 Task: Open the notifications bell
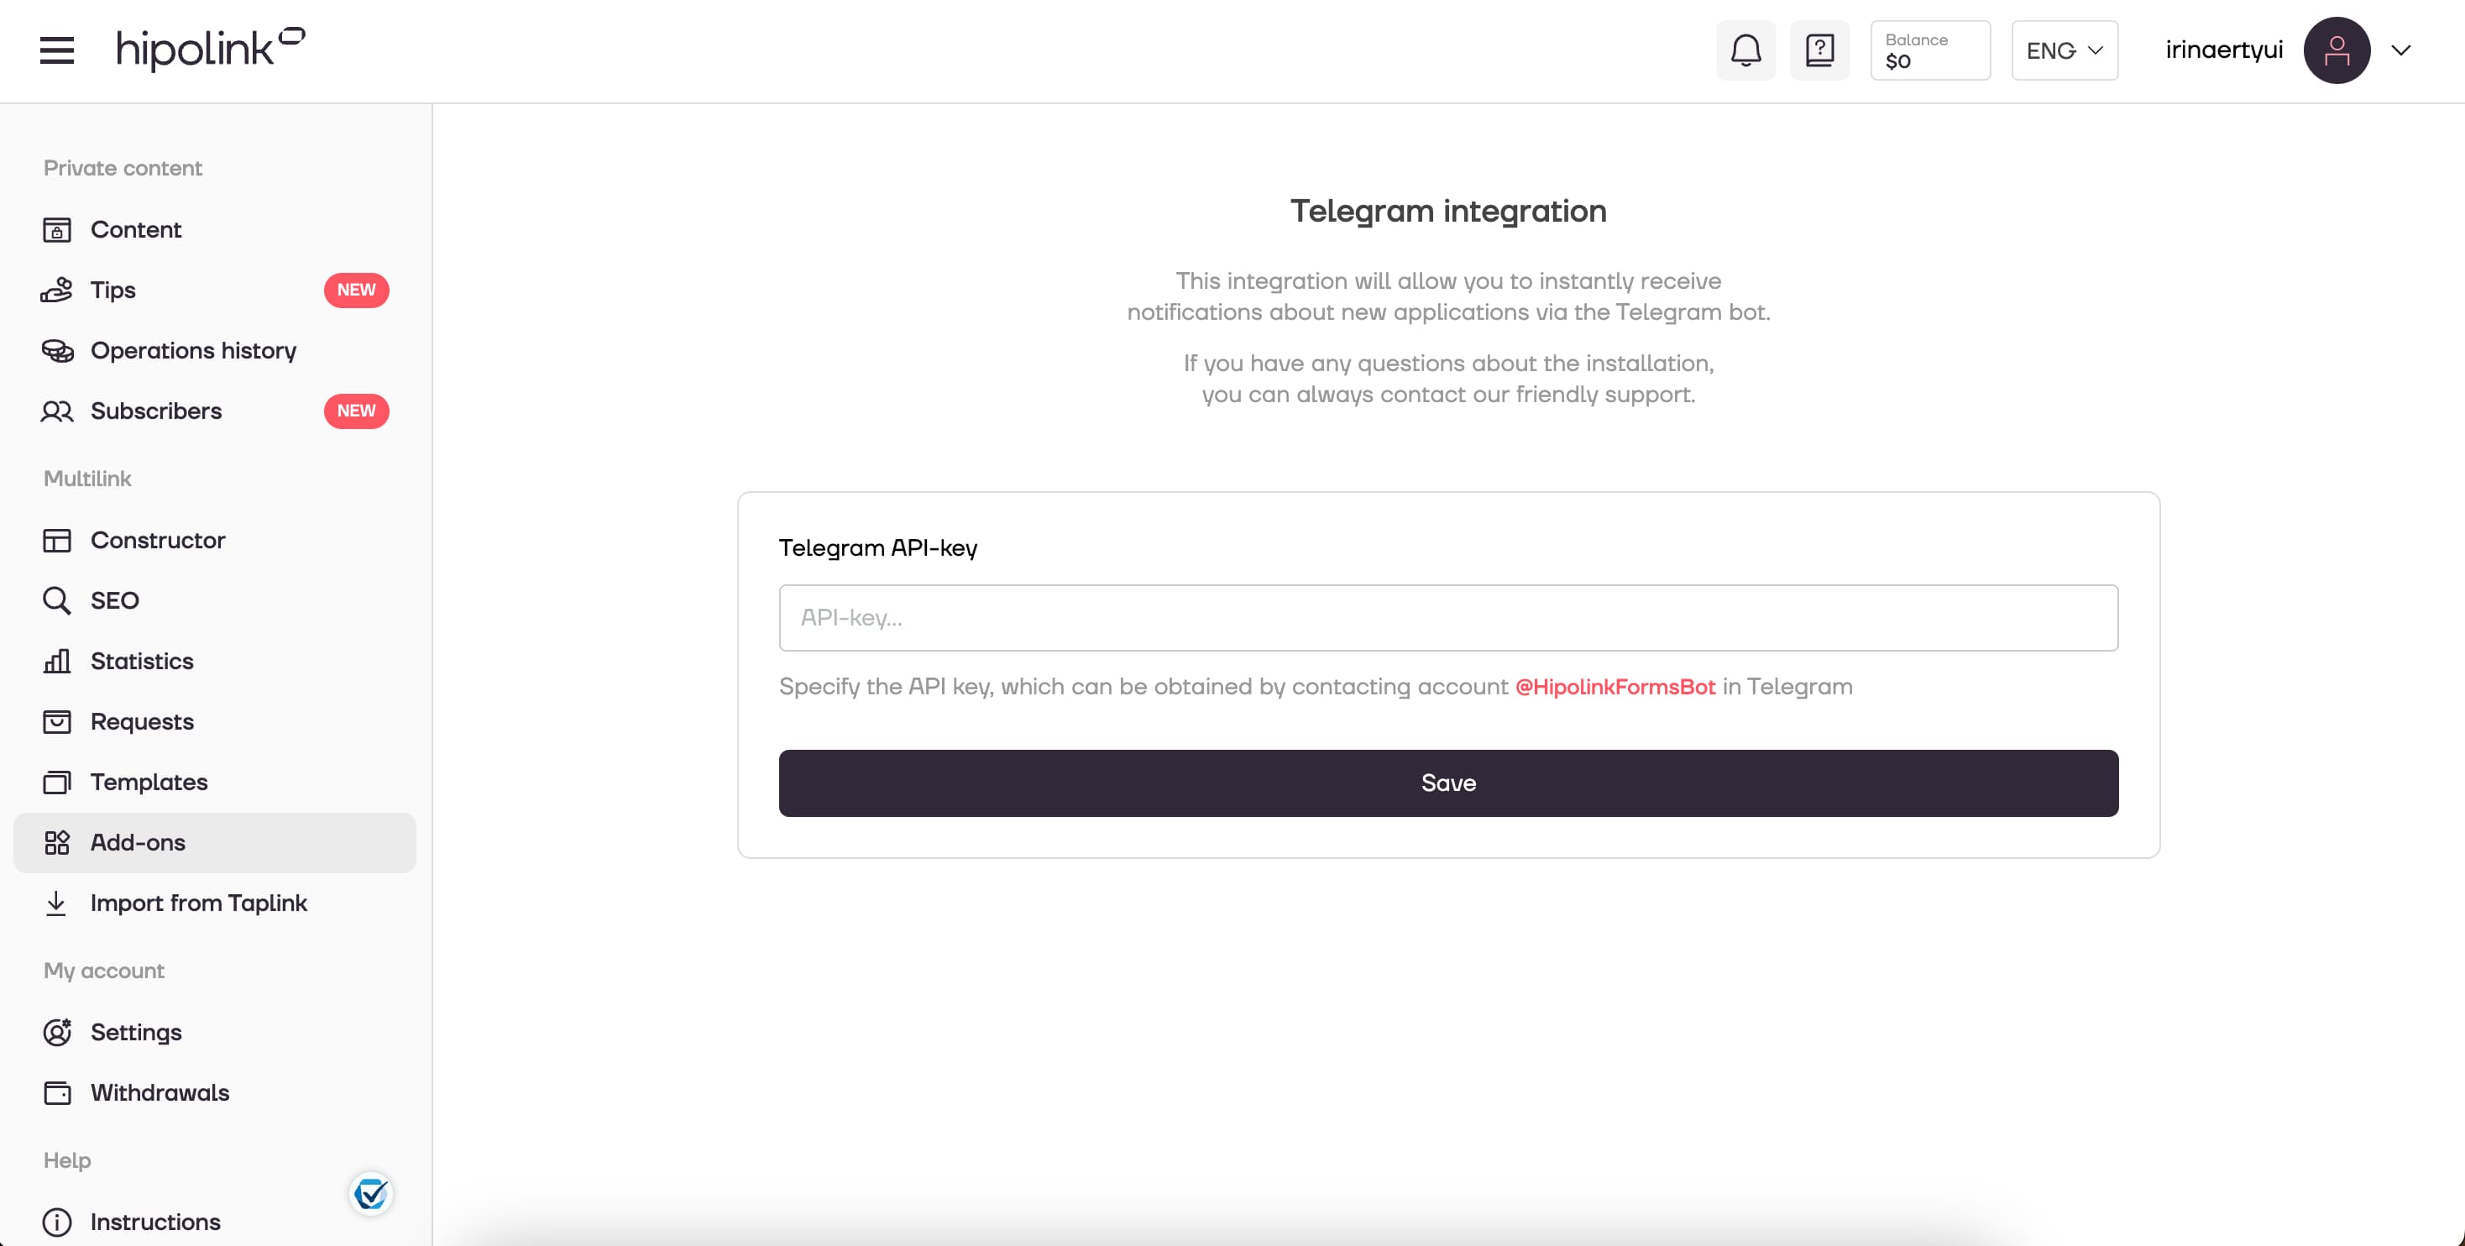tap(1745, 50)
